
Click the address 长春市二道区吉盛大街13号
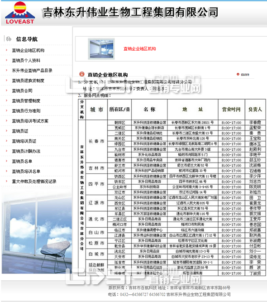click(193, 133)
